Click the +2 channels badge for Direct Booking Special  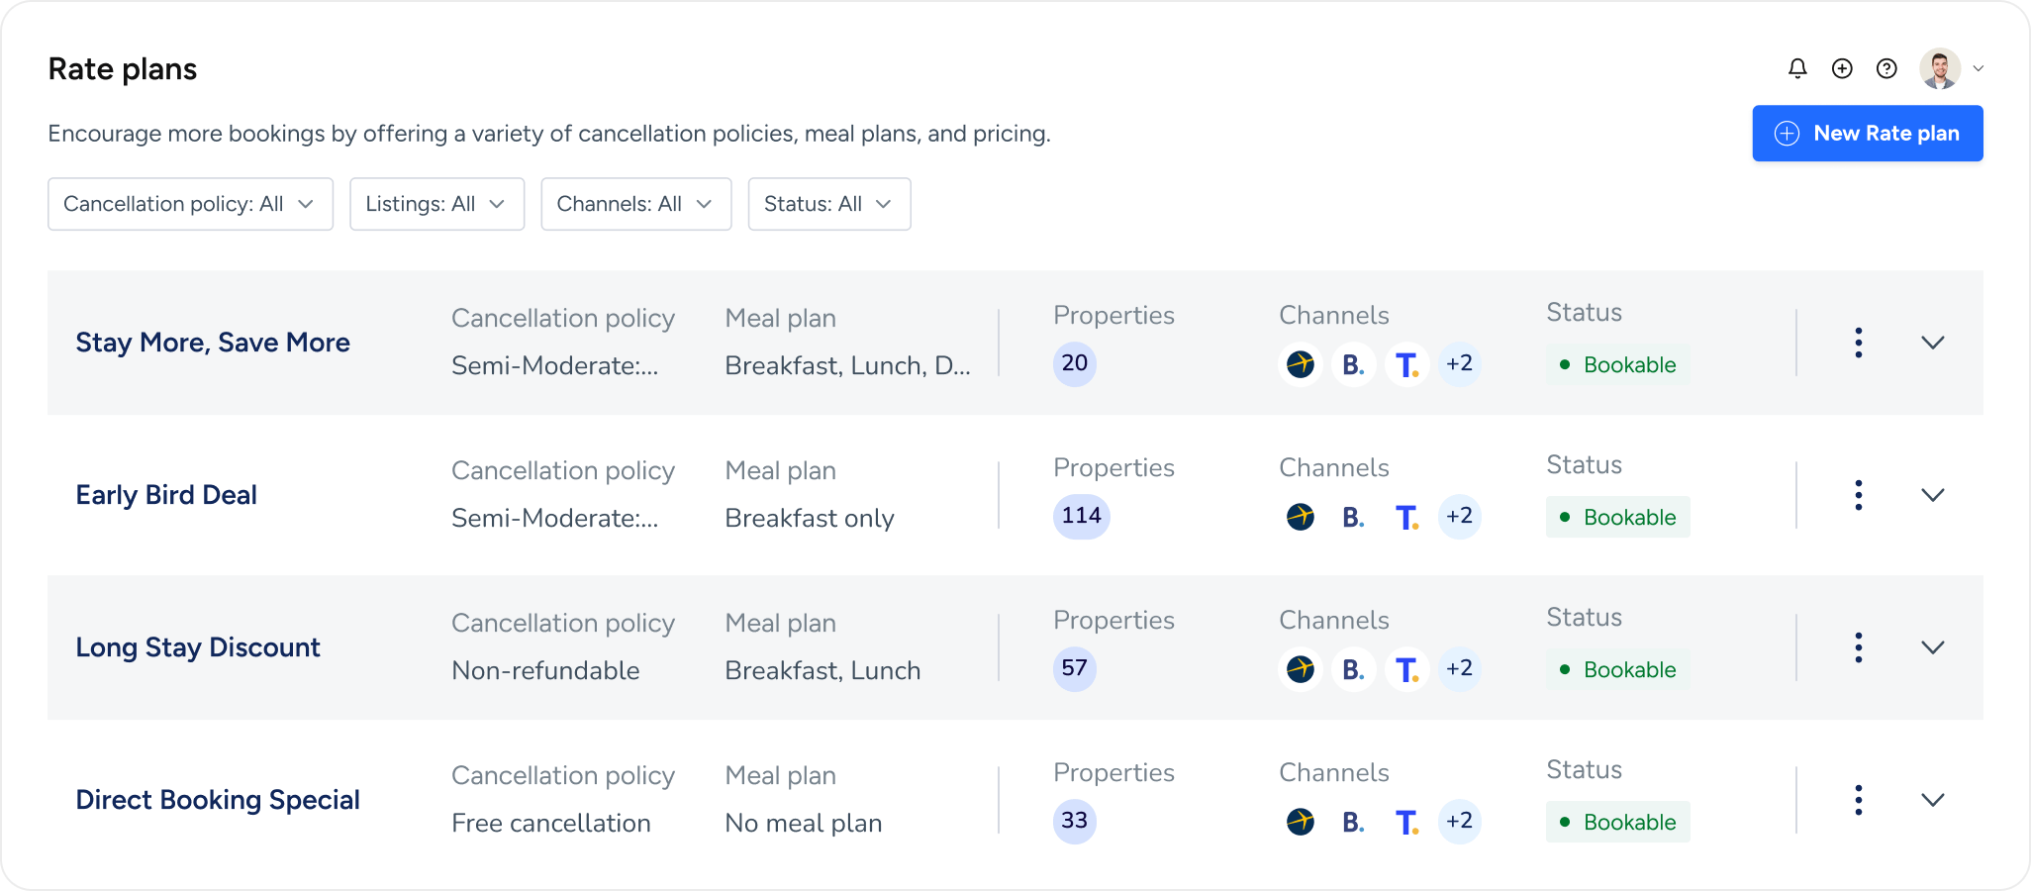(x=1459, y=822)
